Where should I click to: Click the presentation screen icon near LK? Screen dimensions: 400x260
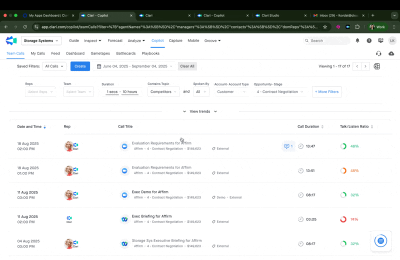pyautogui.click(x=380, y=40)
